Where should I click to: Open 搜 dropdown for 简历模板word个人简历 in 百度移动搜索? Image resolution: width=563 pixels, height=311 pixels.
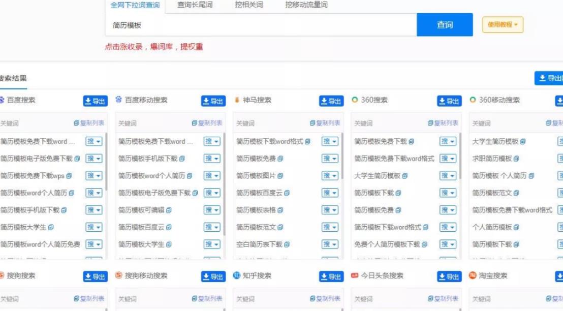pyautogui.click(x=212, y=176)
